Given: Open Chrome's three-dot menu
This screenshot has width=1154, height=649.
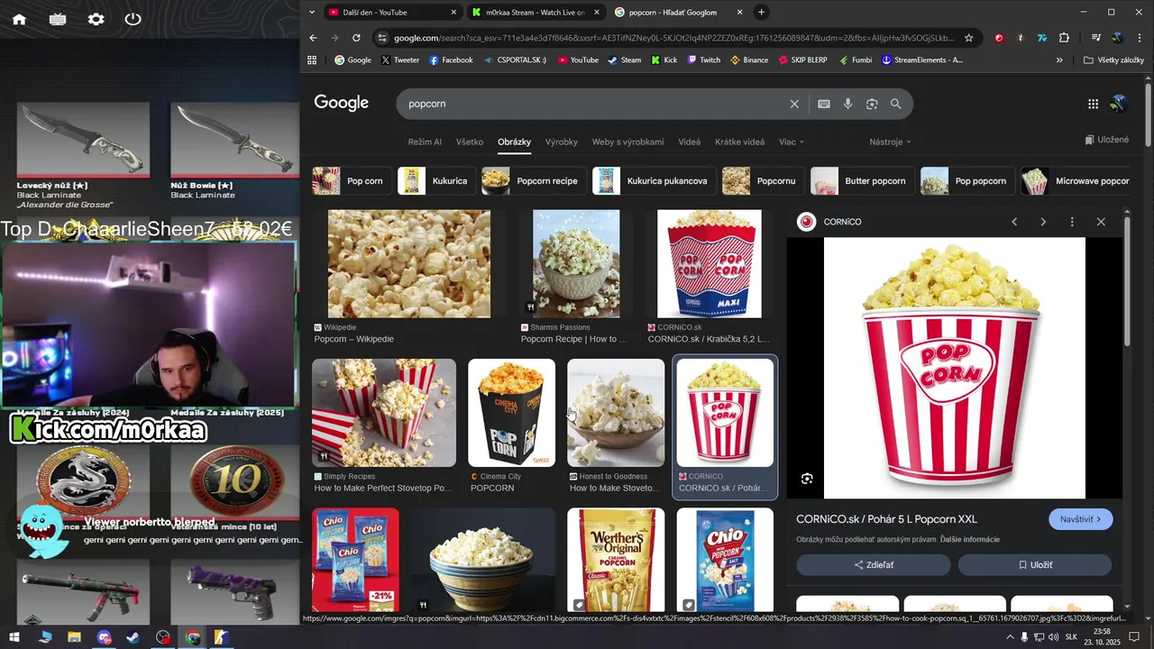Looking at the screenshot, I should pos(1139,38).
